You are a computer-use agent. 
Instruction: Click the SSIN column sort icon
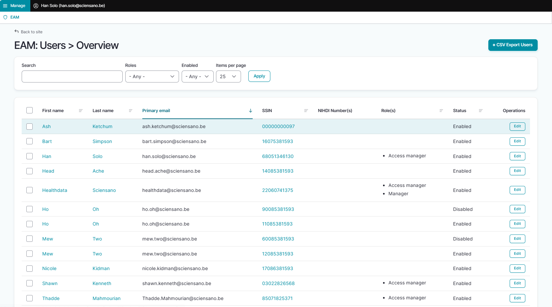tap(306, 111)
